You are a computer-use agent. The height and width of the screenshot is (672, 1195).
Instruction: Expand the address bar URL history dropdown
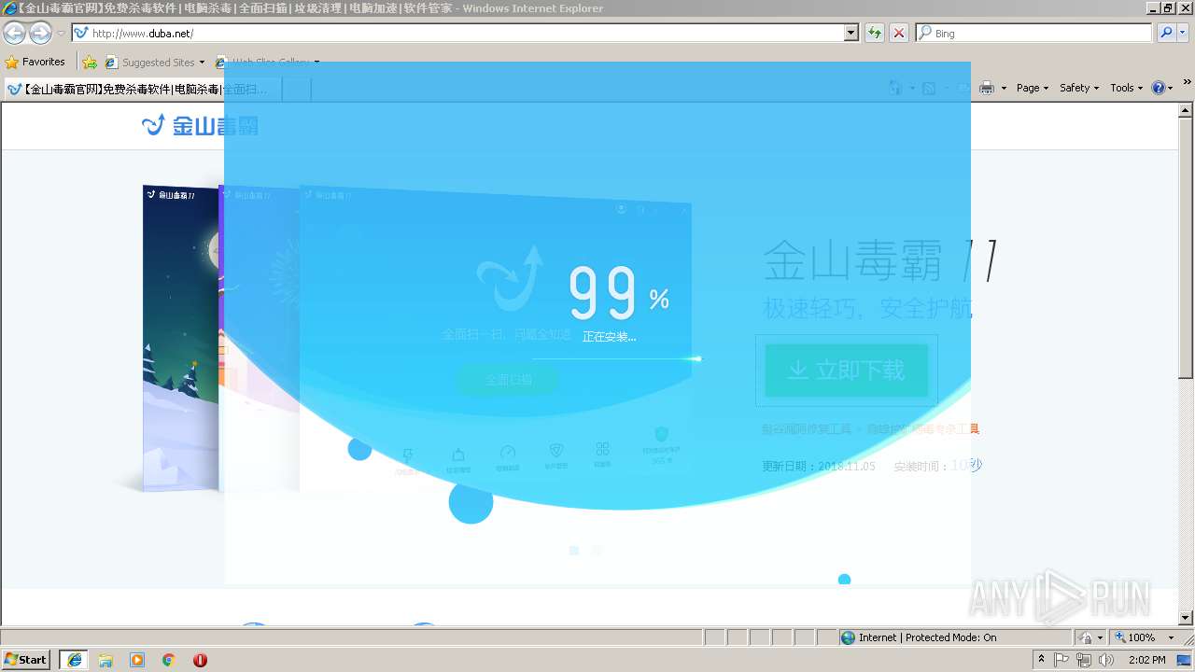851,33
